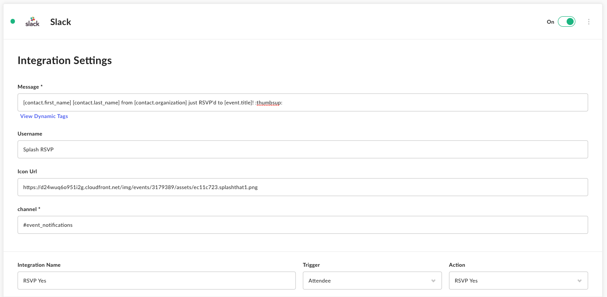Click the Integration Settings heading
The height and width of the screenshot is (297, 607).
click(x=65, y=61)
